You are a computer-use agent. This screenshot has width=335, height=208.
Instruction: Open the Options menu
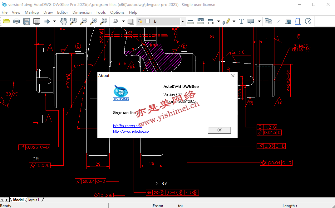point(117,12)
